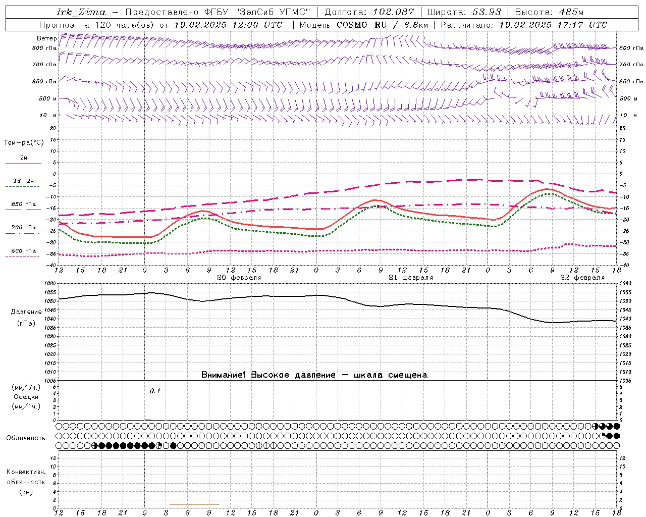This screenshot has width=646, height=517.
Task: Click the Тем-ра(°C) panel label
Action: pyautogui.click(x=24, y=142)
